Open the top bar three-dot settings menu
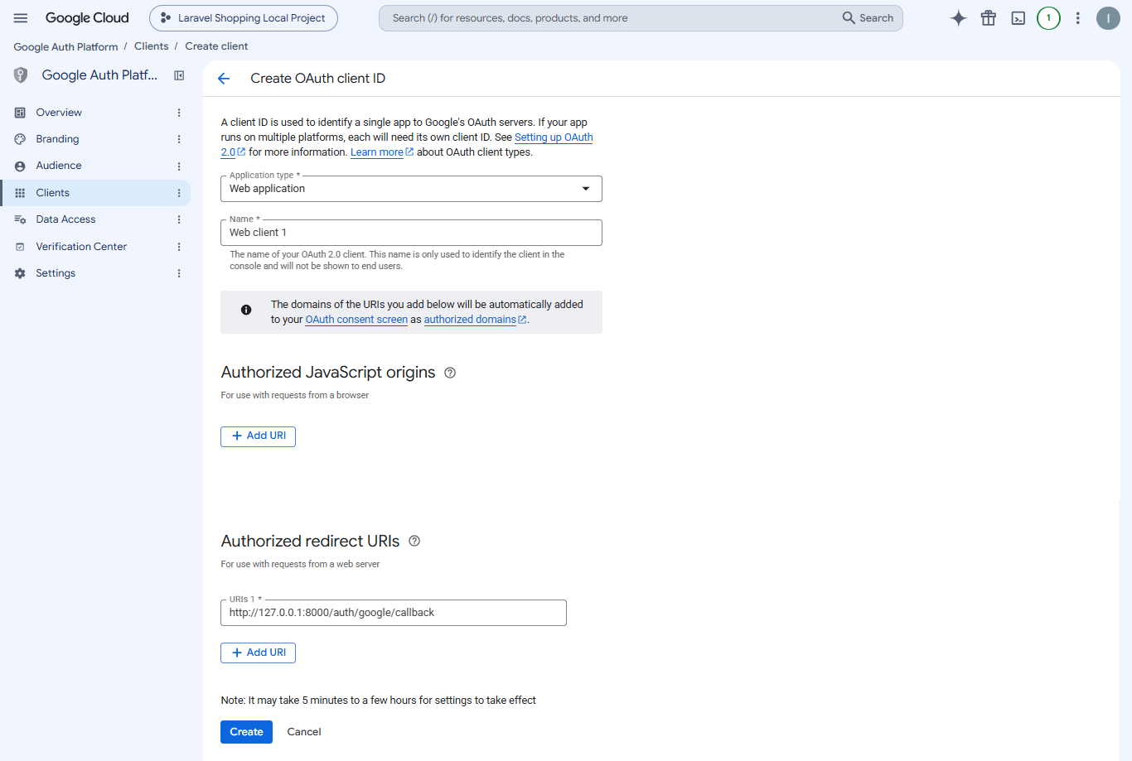Screen dimensions: 1132x761 click(x=1077, y=18)
